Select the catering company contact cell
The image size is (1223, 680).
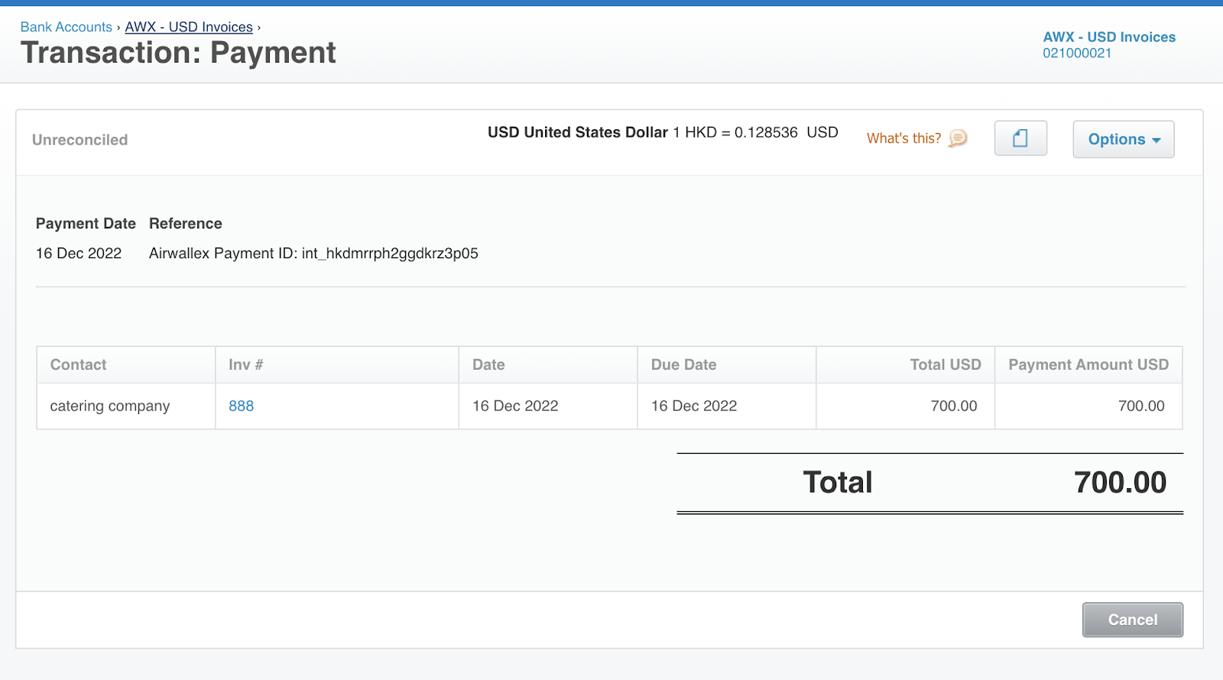tap(110, 406)
